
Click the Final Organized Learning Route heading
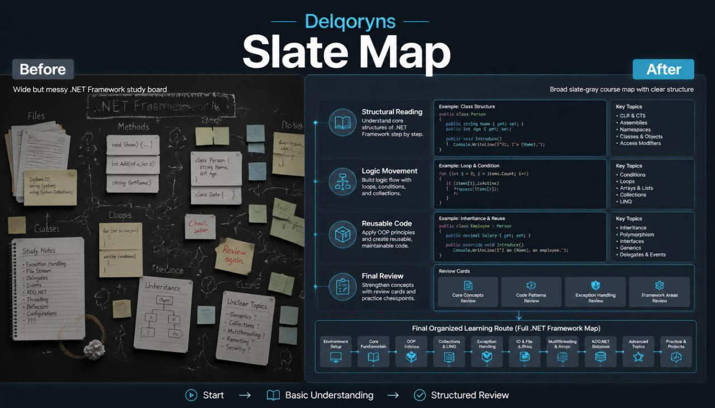[x=506, y=328]
